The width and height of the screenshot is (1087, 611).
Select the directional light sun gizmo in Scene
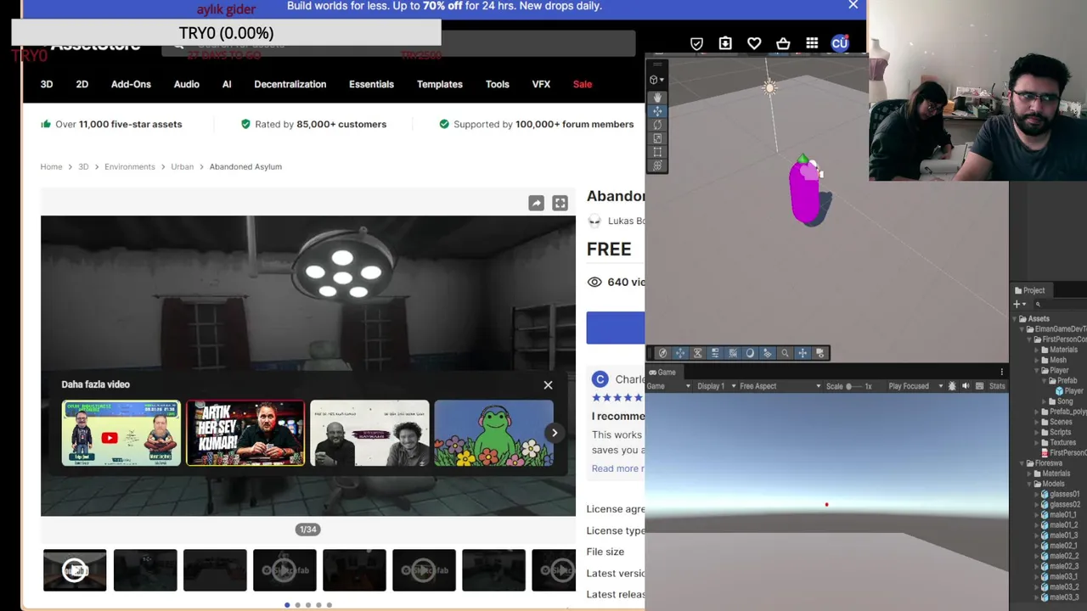tap(769, 87)
